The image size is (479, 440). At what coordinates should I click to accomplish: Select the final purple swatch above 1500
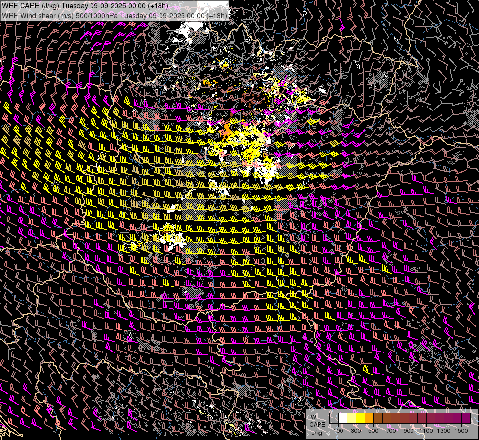466,418
